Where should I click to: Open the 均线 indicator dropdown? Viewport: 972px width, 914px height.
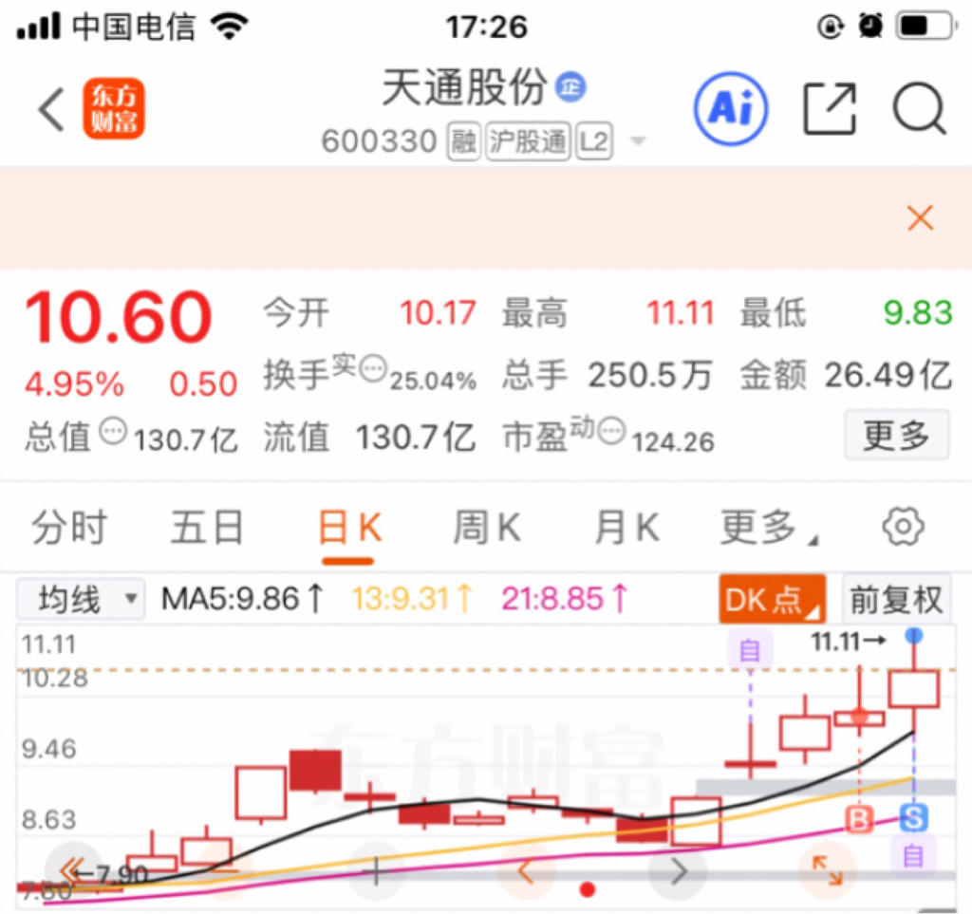point(81,599)
